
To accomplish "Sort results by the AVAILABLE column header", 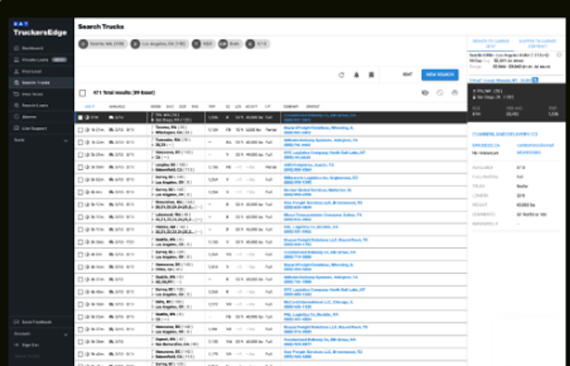I will (x=117, y=107).
